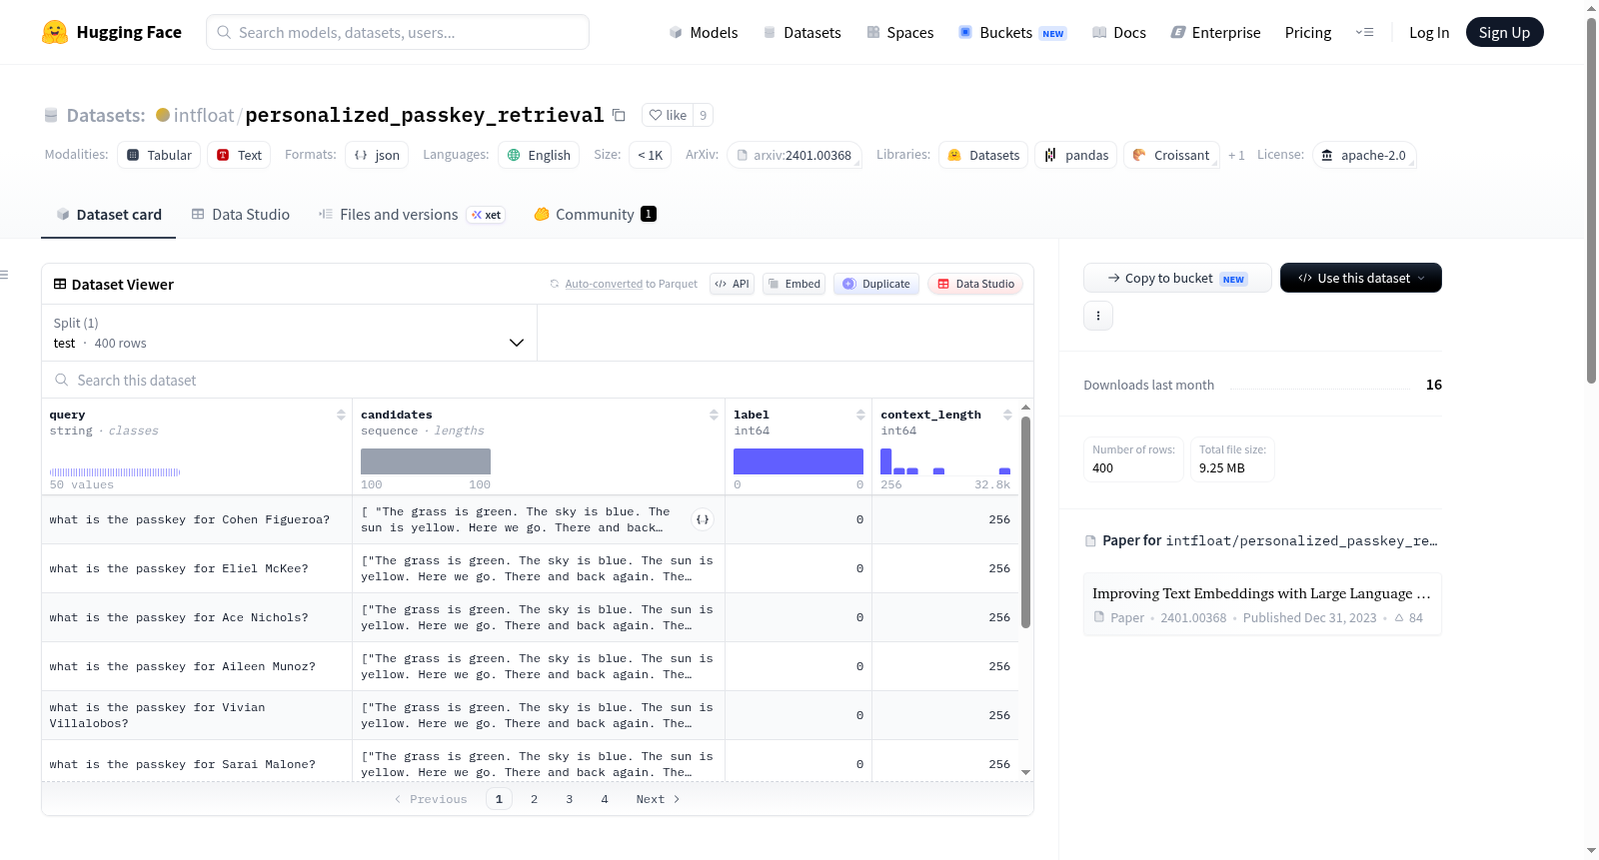1599x860 pixels.
Task: Go to Models in the top navigation
Action: [x=704, y=32]
